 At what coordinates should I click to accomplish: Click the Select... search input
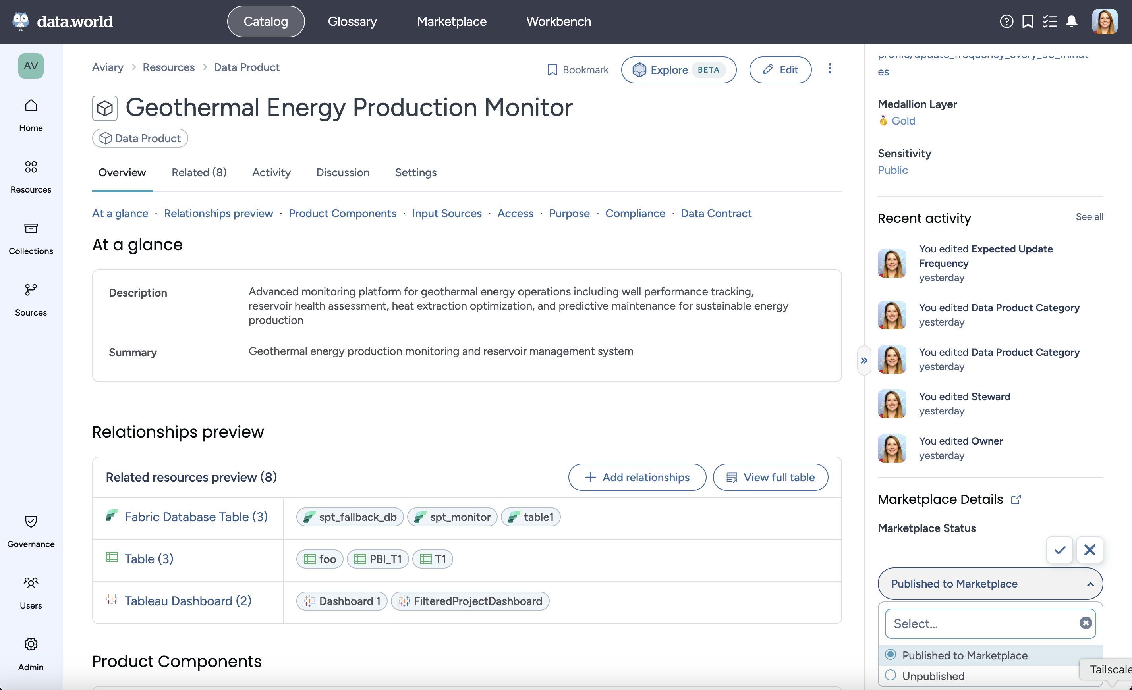pyautogui.click(x=990, y=623)
